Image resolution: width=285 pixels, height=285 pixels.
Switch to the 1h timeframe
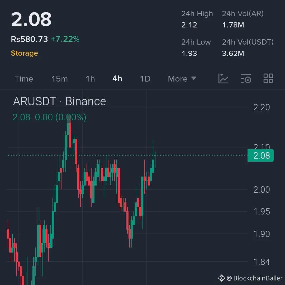point(90,79)
